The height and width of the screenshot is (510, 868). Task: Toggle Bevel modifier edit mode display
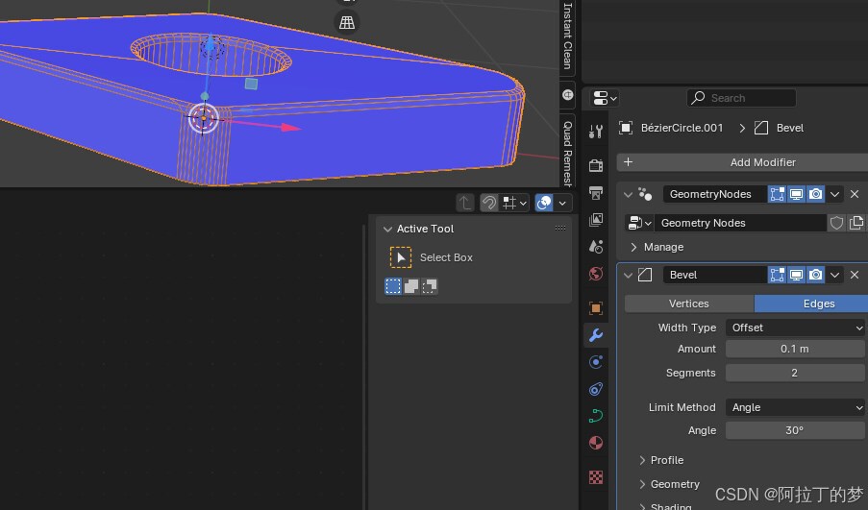click(x=777, y=275)
